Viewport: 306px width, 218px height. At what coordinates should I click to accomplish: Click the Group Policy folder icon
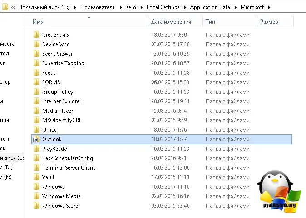[x=36, y=92]
